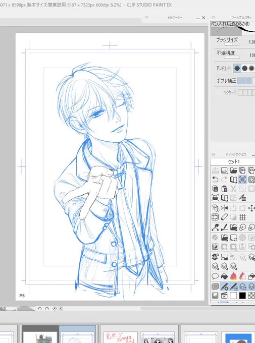
Task: Click the fill with layer reference icon
Action: (251, 276)
